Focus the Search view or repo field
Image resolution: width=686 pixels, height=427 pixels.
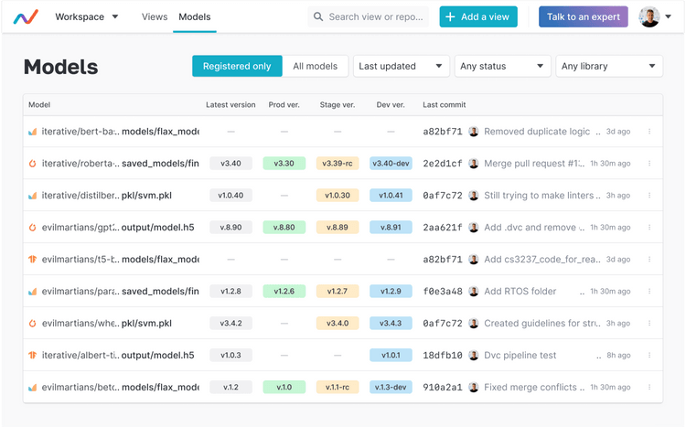coord(375,16)
